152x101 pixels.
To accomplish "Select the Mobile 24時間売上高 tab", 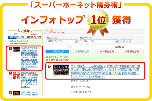I will coord(107,52).
